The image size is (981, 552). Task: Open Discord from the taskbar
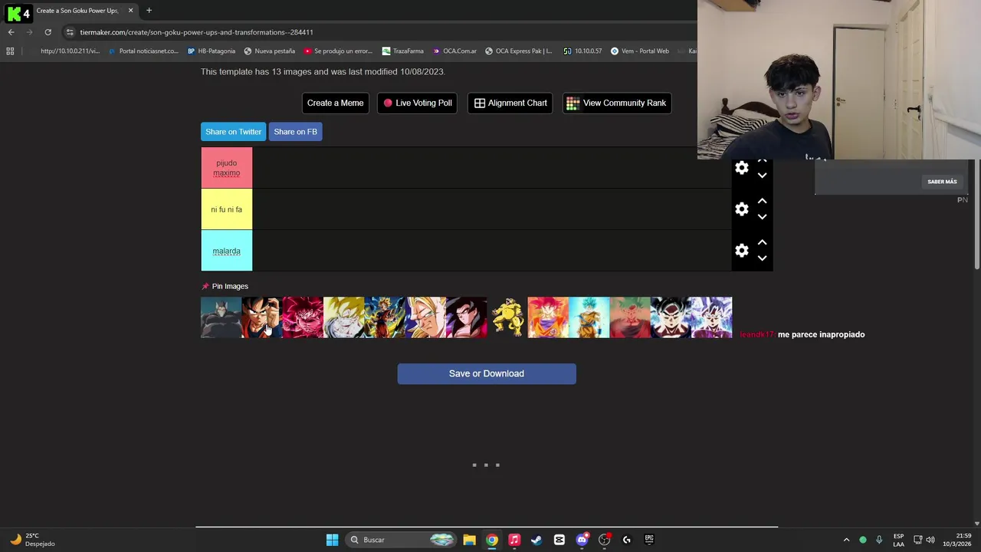pos(582,540)
